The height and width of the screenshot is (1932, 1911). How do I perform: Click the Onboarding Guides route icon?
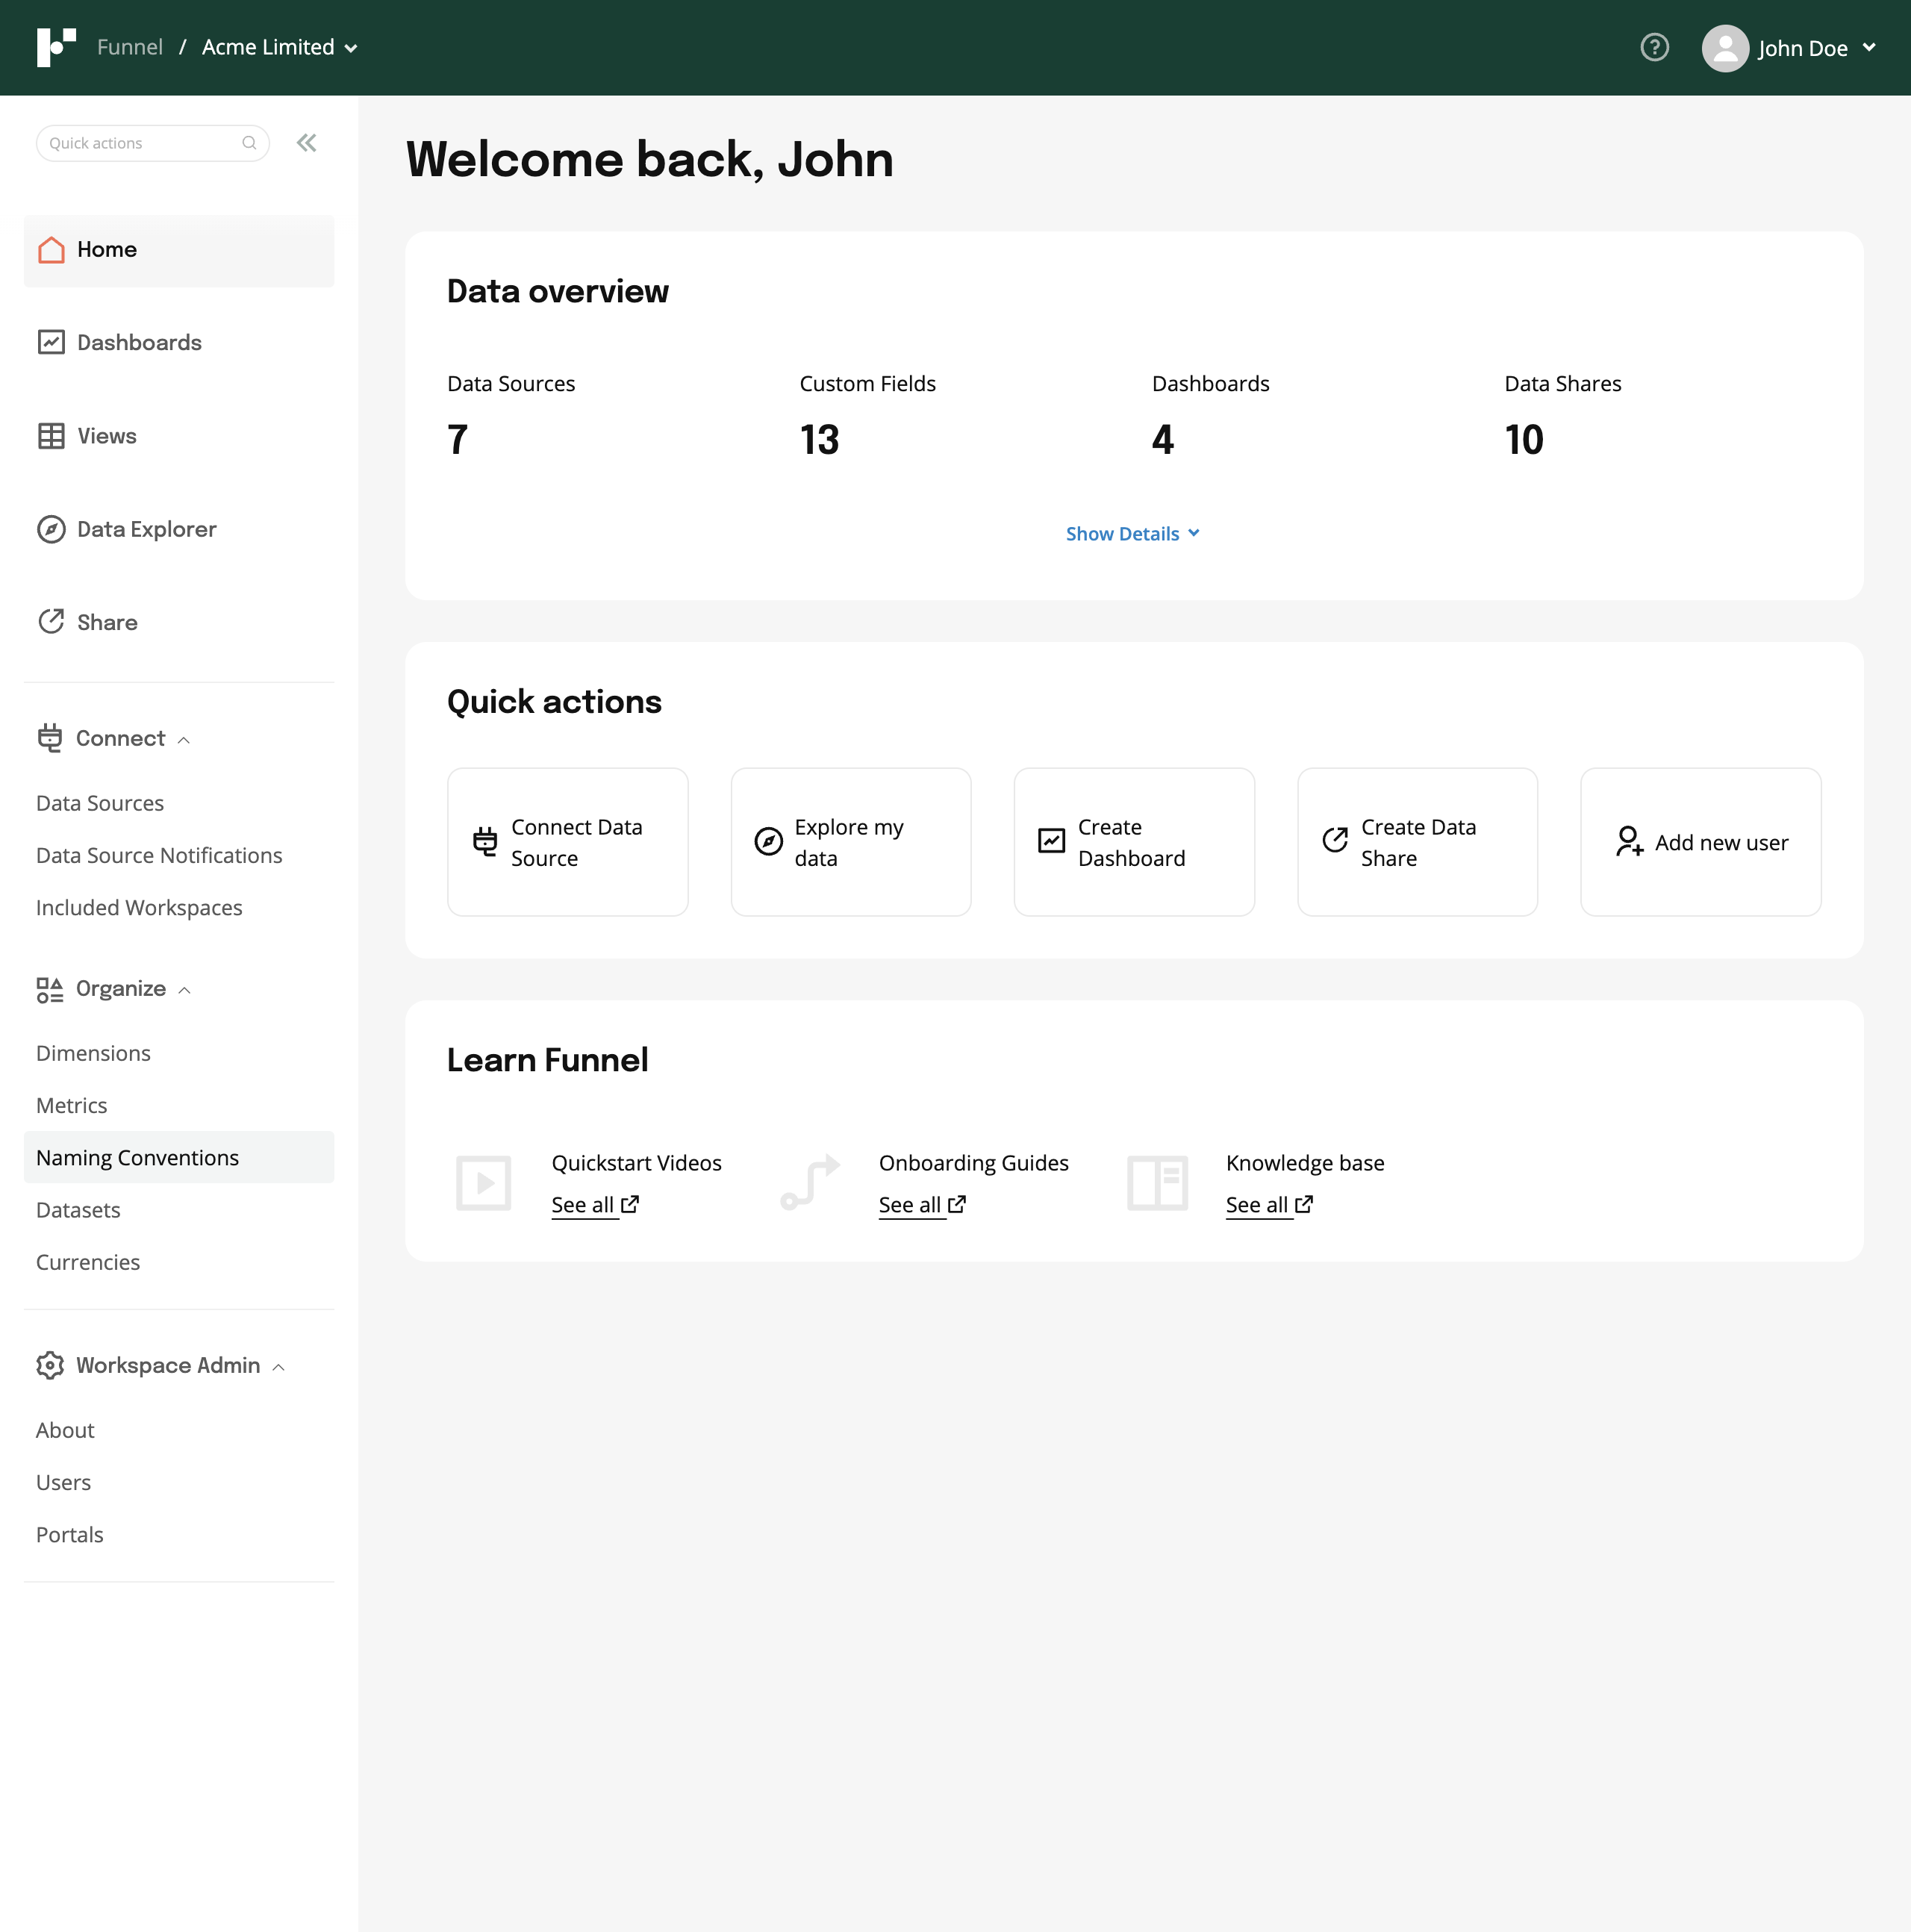click(810, 1183)
